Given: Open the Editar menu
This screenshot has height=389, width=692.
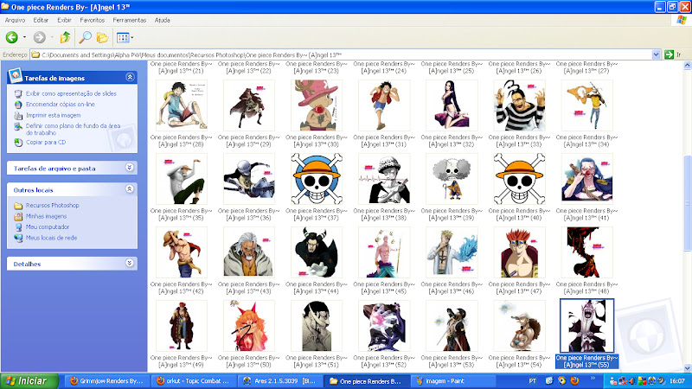Looking at the screenshot, I should [x=41, y=20].
